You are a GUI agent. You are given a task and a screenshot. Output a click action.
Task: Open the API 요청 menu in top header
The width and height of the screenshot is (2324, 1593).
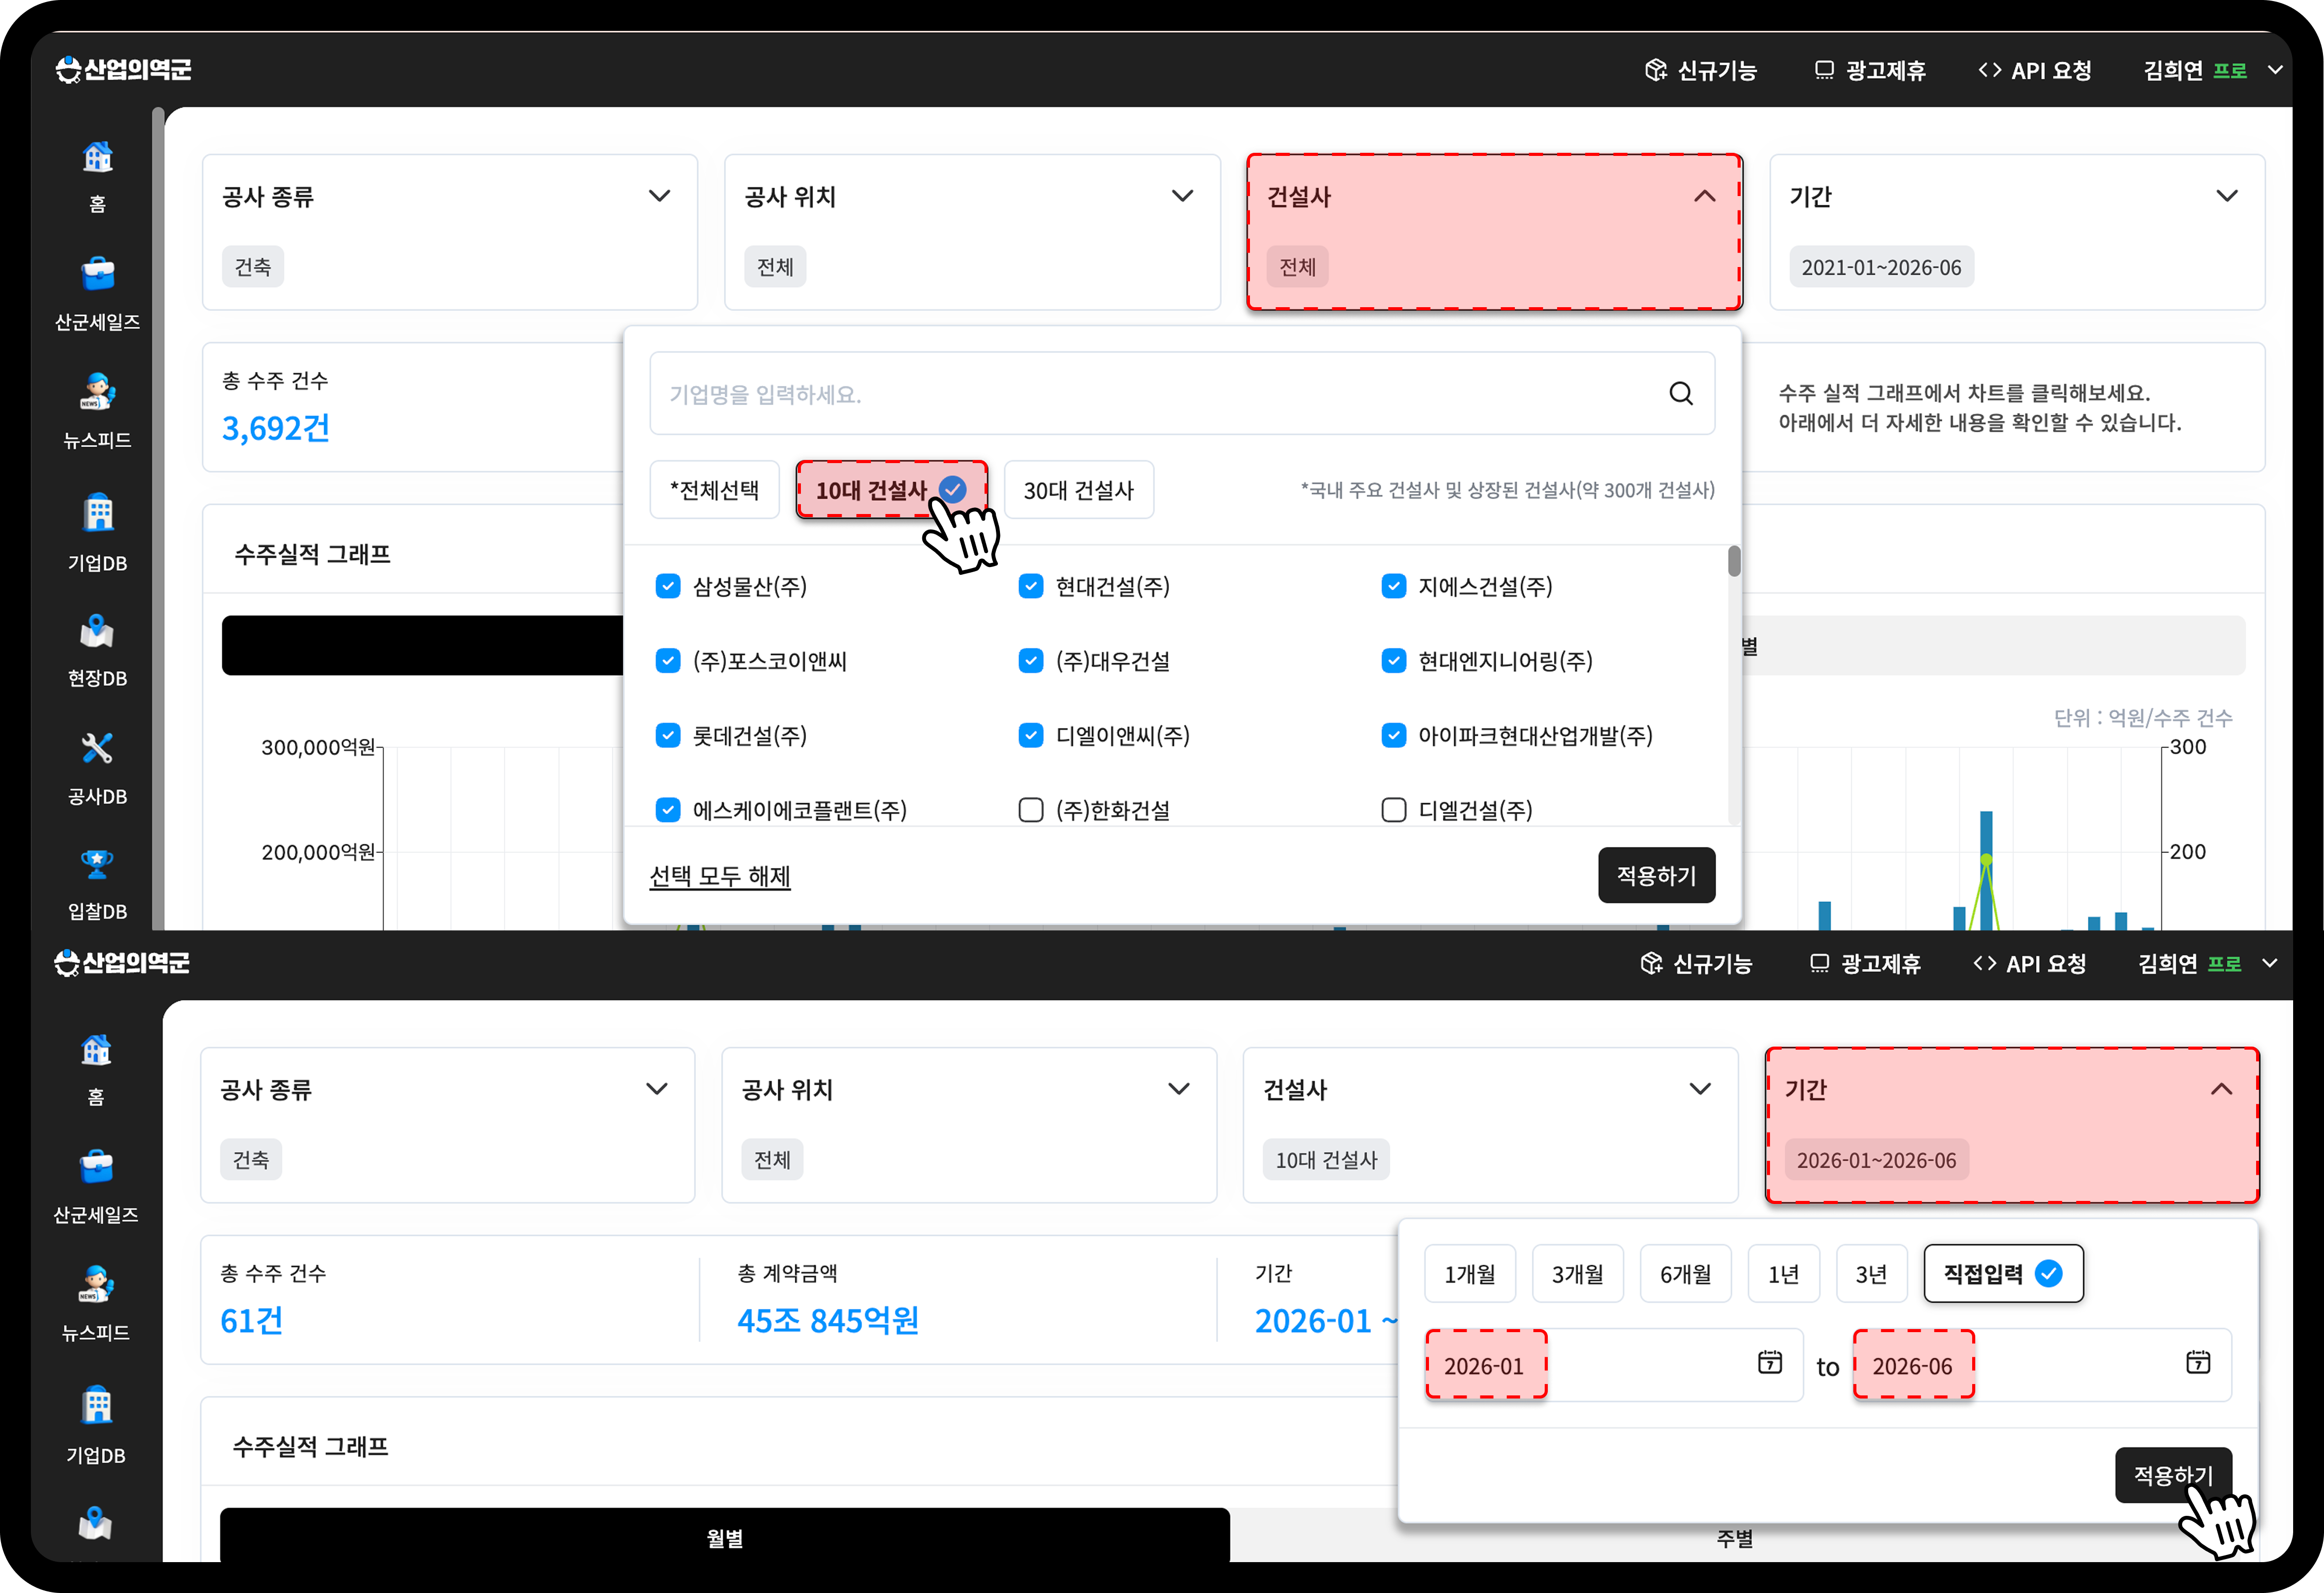(x=2035, y=70)
